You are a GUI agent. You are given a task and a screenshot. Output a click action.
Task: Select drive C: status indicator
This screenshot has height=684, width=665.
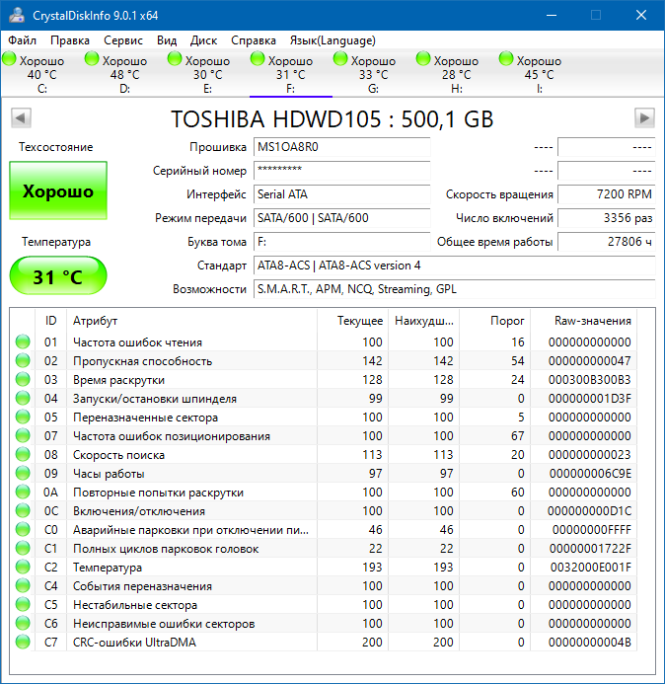(x=9, y=59)
